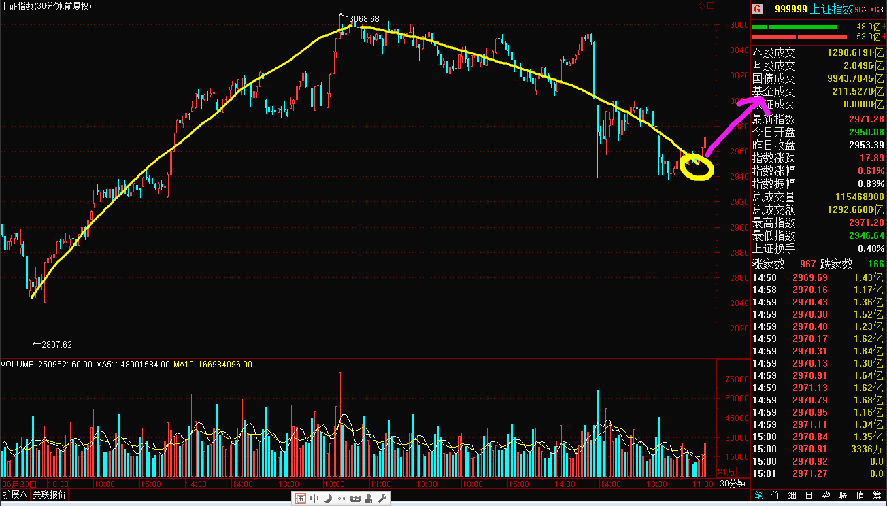The height and width of the screenshot is (506, 887).
Task: Click the split-window icon above the chart
Action: (x=712, y=5)
